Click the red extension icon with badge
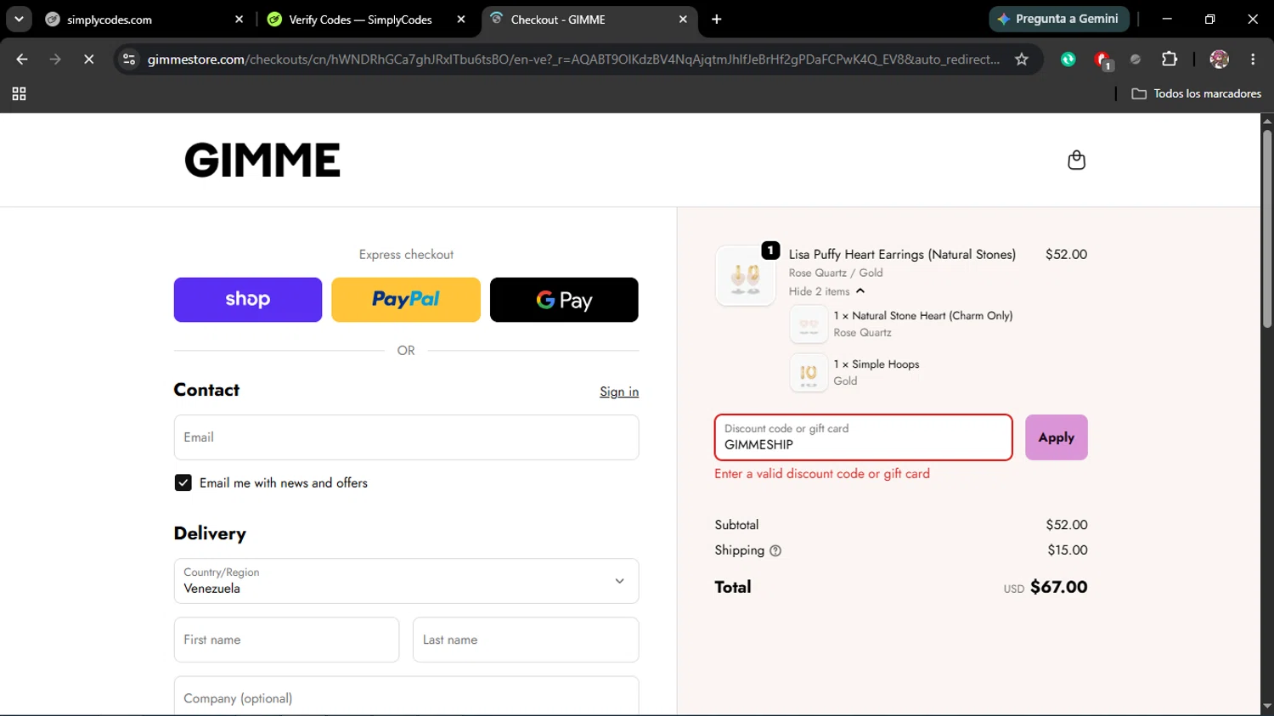 (1102, 60)
